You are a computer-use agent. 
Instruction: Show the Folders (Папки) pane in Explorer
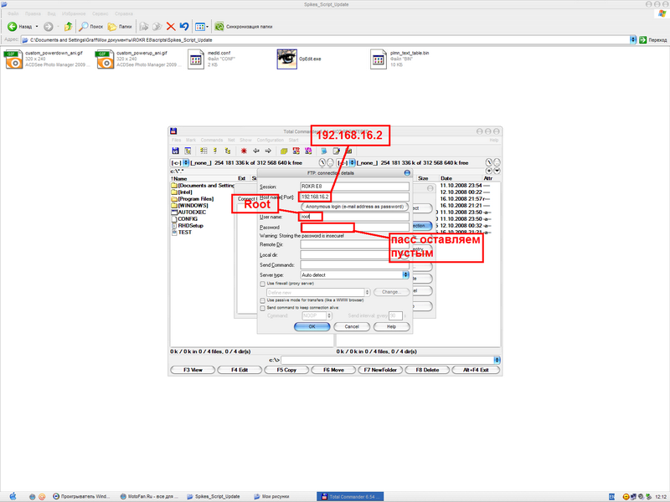tap(120, 27)
